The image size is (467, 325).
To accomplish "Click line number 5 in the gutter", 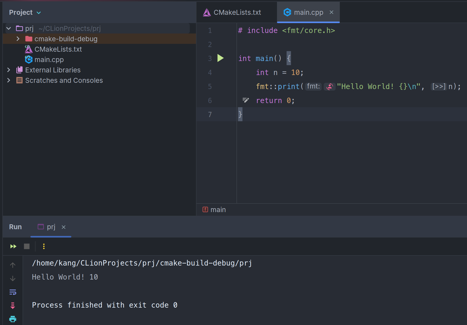I will tap(210, 86).
